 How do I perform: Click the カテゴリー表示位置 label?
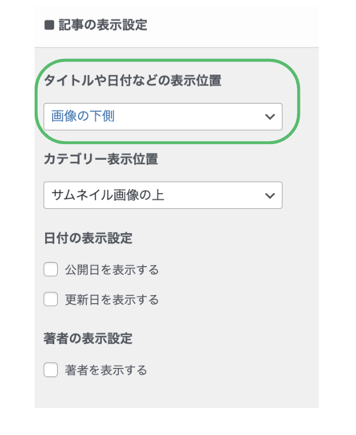click(x=101, y=160)
